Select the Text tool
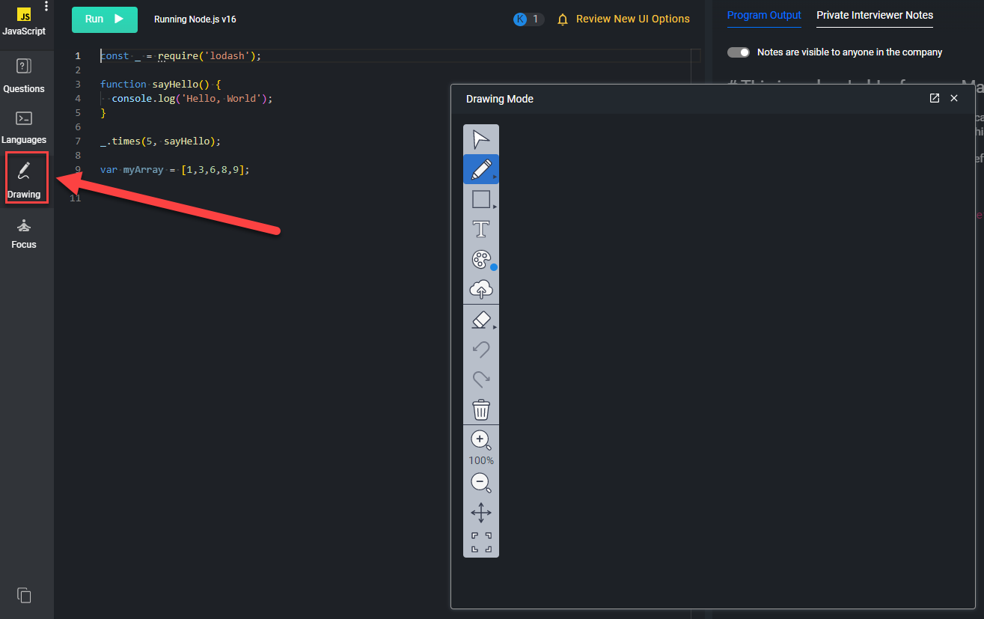 (x=481, y=229)
